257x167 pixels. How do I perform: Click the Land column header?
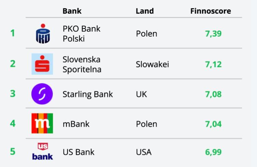tap(145, 11)
